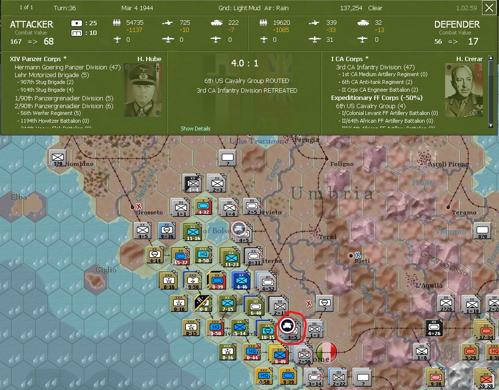Click H. Hube's commander portrait

point(143,90)
